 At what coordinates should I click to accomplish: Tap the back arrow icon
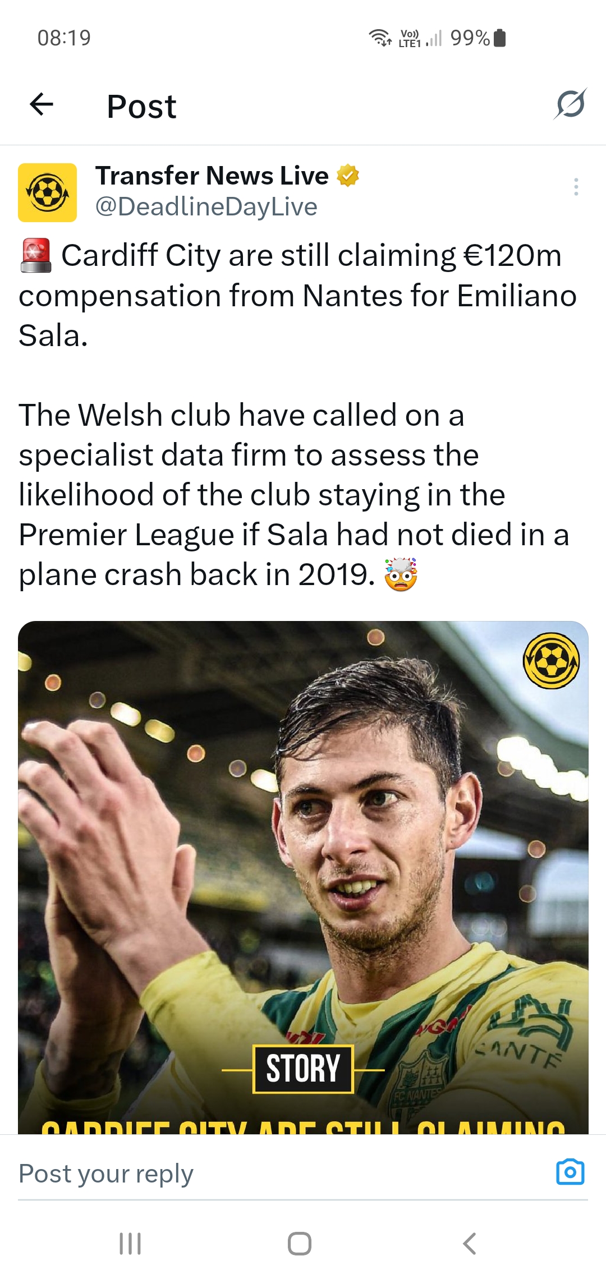(x=42, y=104)
